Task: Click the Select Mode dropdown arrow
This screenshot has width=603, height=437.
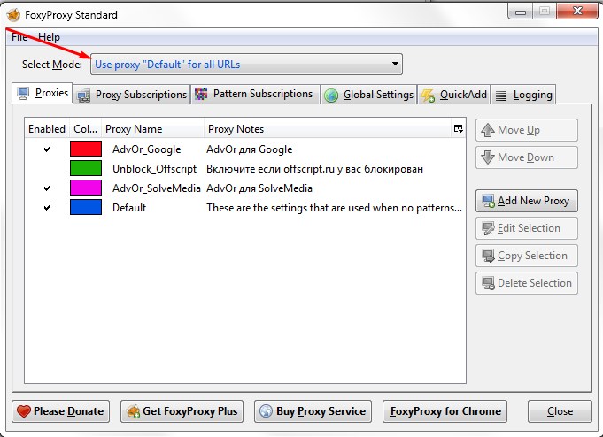Action: pos(395,64)
